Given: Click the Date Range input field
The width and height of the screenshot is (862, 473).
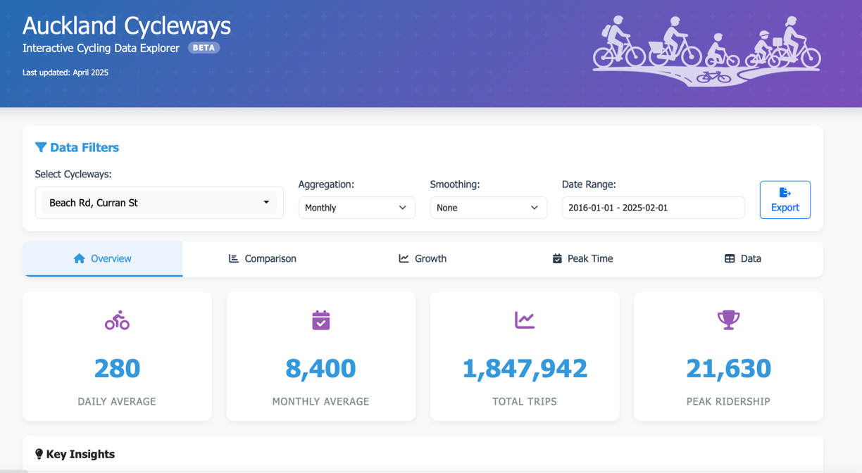Looking at the screenshot, I should coord(653,208).
